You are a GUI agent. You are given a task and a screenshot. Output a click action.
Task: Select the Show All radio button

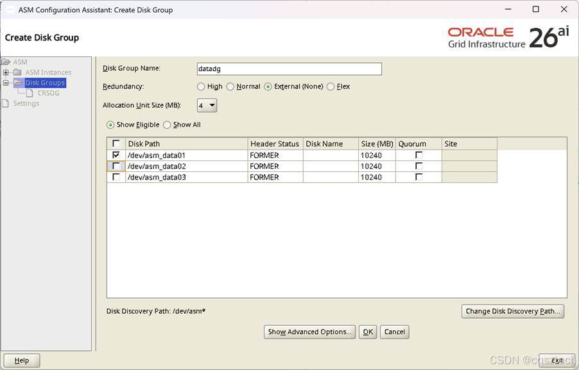(x=167, y=124)
